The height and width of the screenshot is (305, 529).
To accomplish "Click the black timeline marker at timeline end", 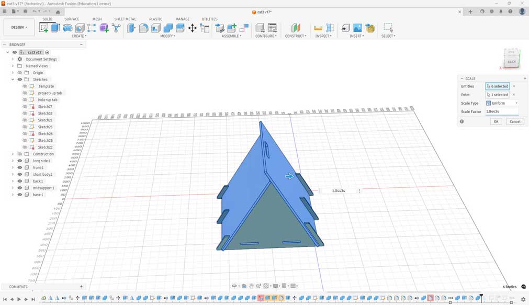I will coord(481,298).
